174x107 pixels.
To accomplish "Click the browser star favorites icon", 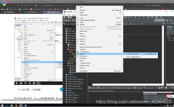I will [25, 6].
